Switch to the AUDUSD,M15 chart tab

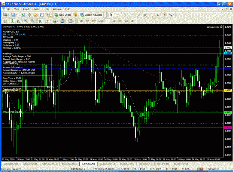[107, 164]
